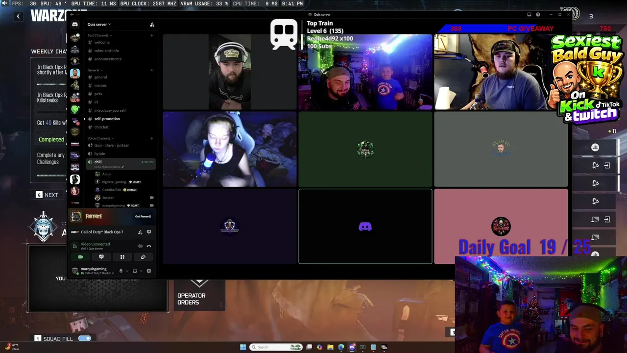Viewport: 627px width, 353px height.
Task: Collapse the General category
Action: 95,70
